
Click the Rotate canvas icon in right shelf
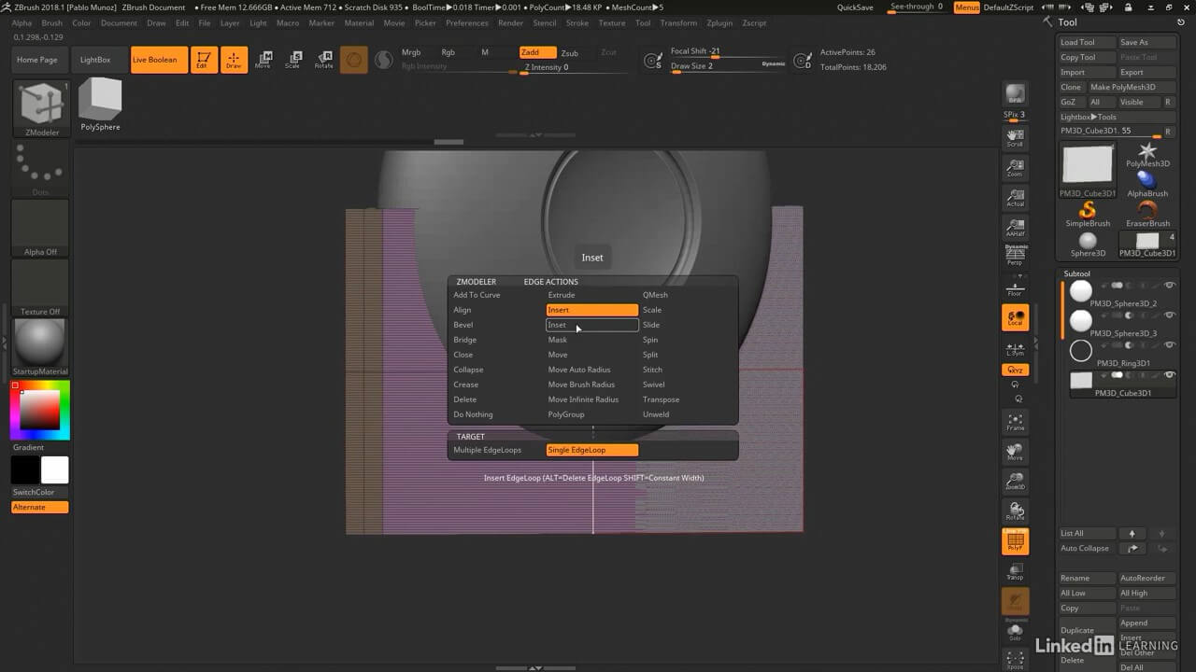coord(1015,511)
